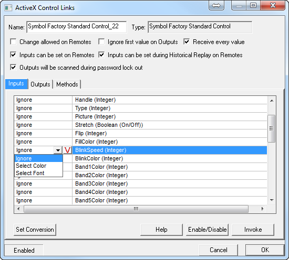Select the Band2Color (Integer) row
Viewport: 289px width, 260px height.
point(170,175)
